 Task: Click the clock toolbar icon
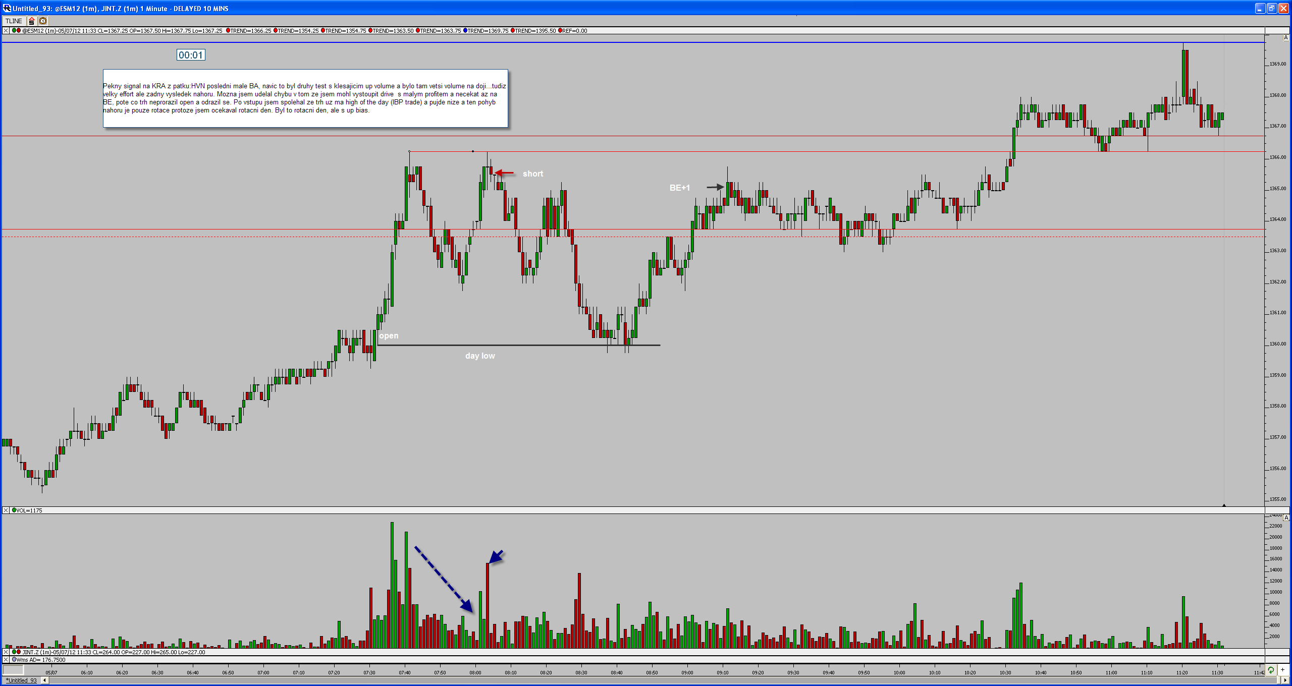point(43,21)
